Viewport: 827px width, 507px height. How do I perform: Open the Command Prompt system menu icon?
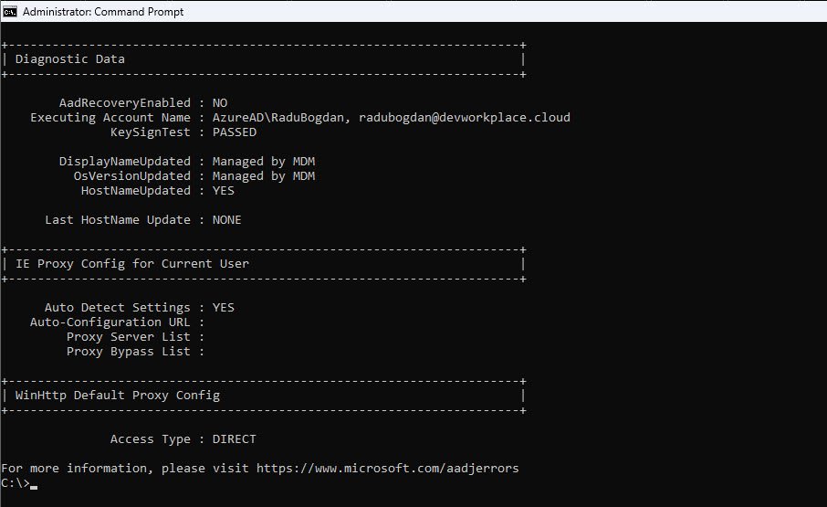pos(9,12)
